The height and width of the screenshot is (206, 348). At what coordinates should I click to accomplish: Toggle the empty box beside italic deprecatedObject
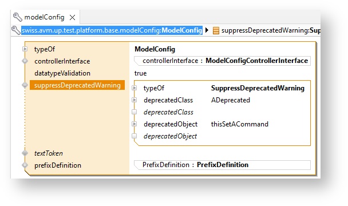135,136
